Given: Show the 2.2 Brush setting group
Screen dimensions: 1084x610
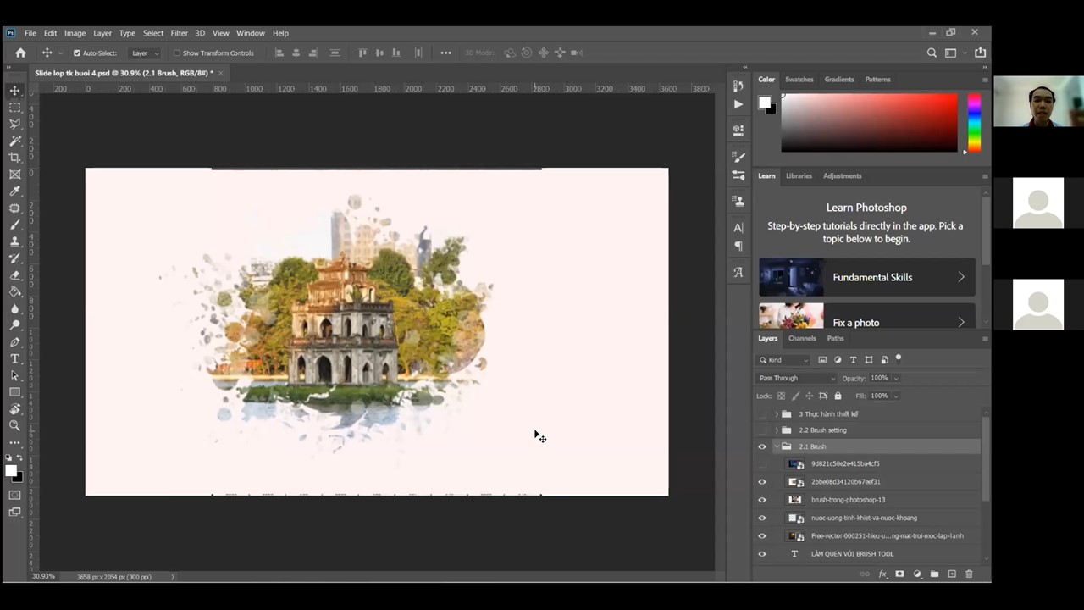Looking at the screenshot, I should [762, 430].
